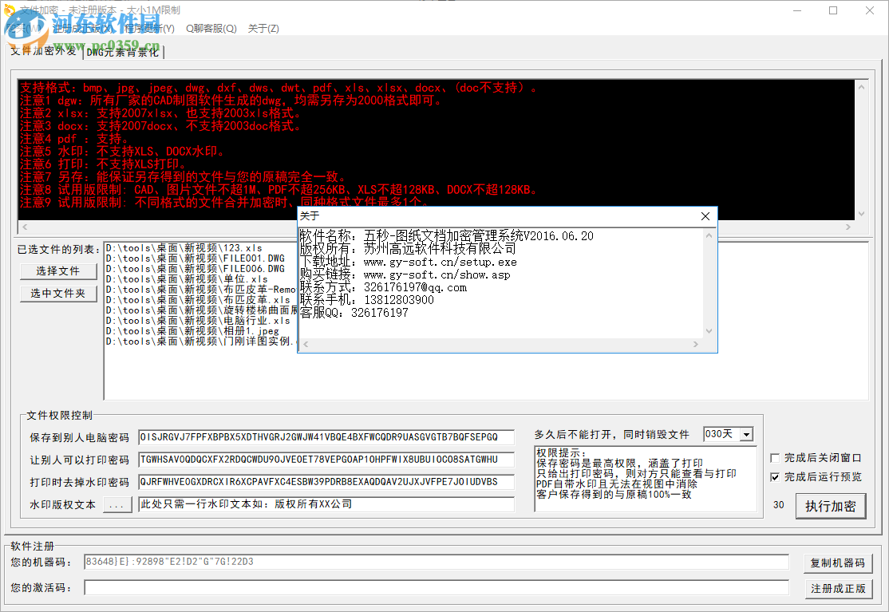Click the 软件名称 line in the 关于 dialog

[446, 235]
